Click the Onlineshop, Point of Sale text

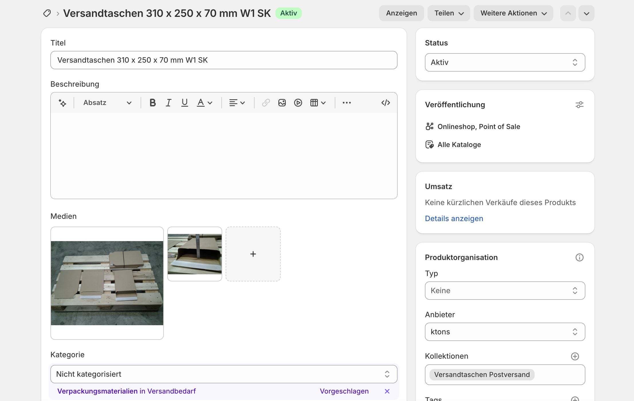(479, 126)
